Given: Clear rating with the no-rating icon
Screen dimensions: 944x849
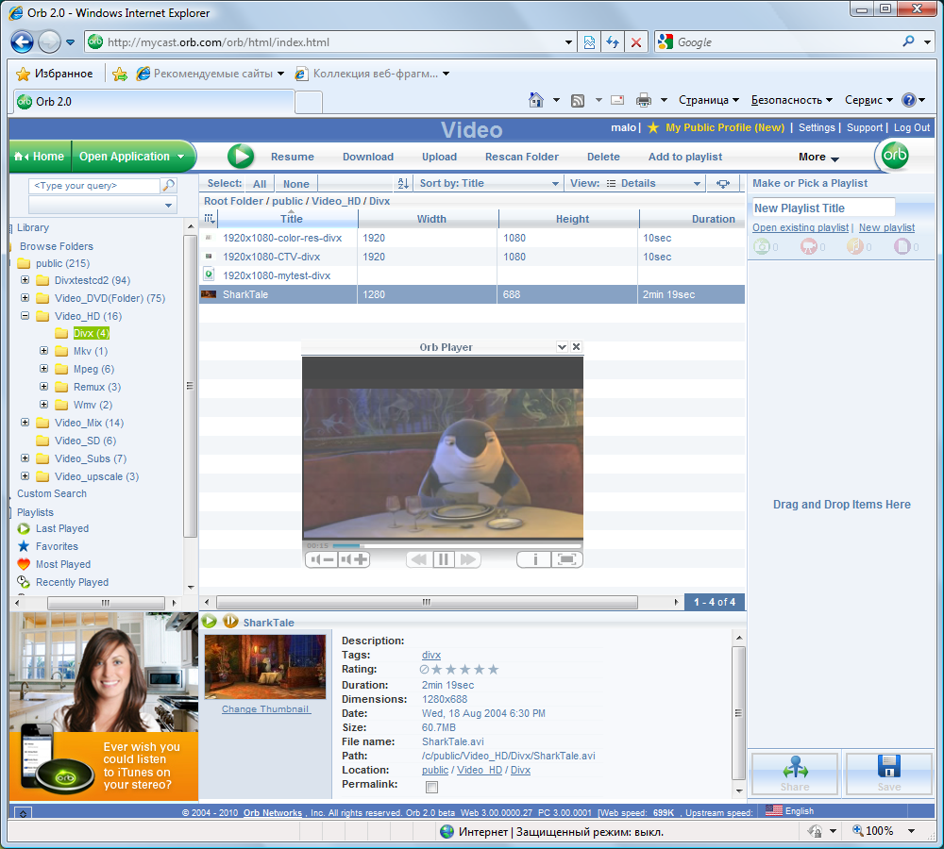Looking at the screenshot, I should 425,669.
